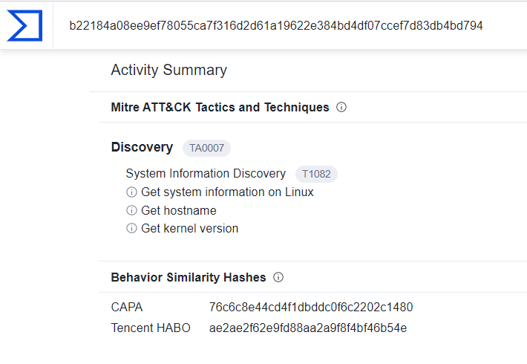Select the T1082 technique badge
The image size is (527, 364).
tap(316, 174)
